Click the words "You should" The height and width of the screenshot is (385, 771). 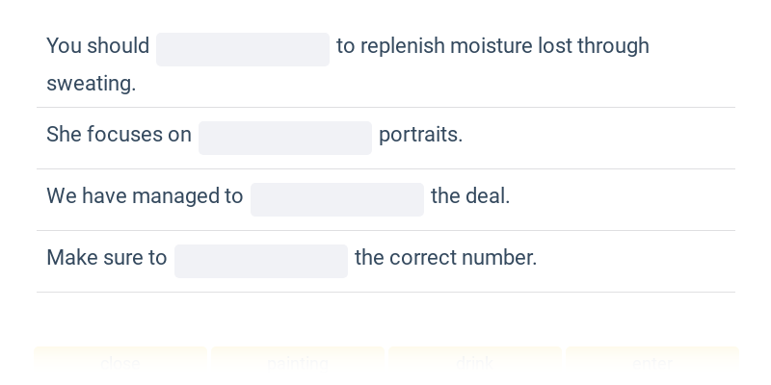point(98,46)
